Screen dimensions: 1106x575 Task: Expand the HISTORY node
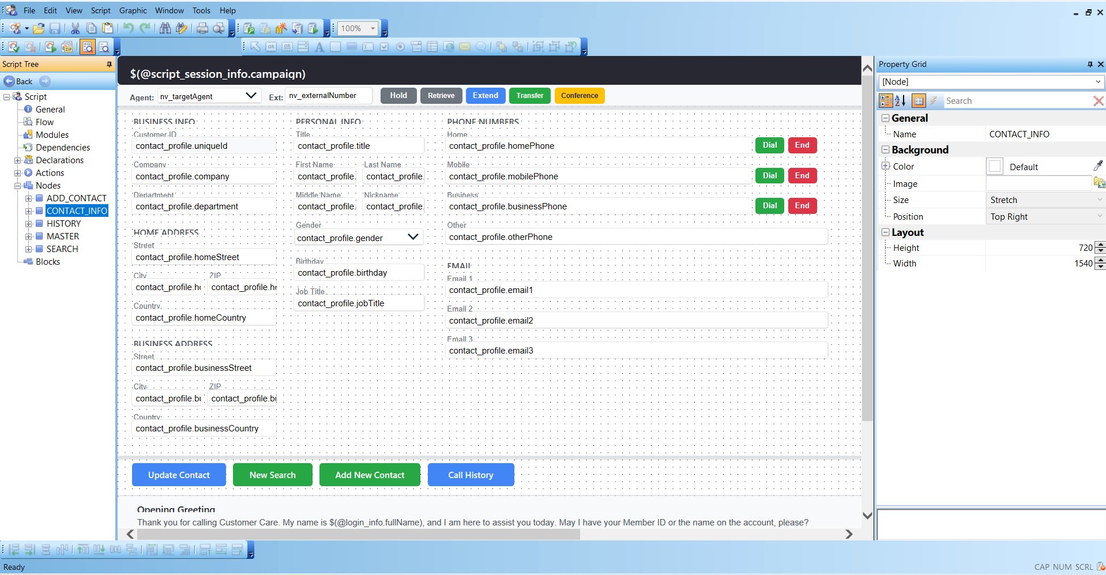coord(28,224)
